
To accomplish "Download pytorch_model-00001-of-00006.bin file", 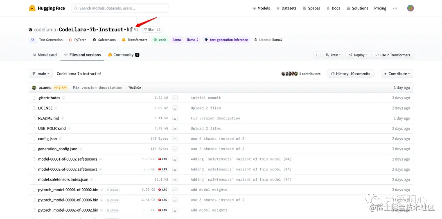I will point(175,200).
